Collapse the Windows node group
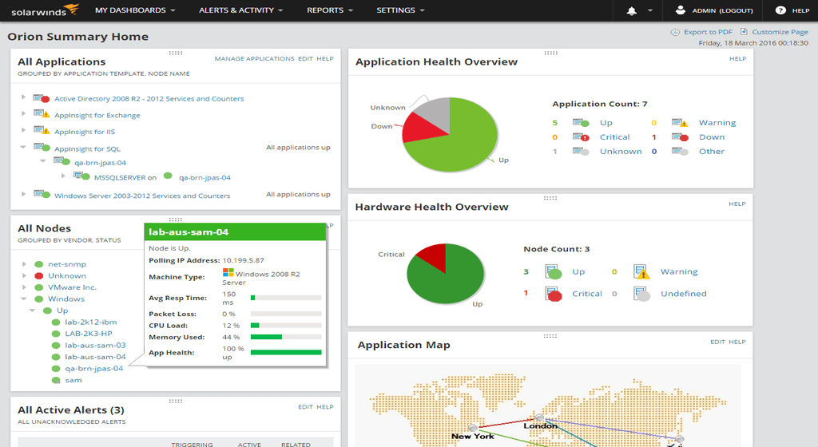 (23, 299)
